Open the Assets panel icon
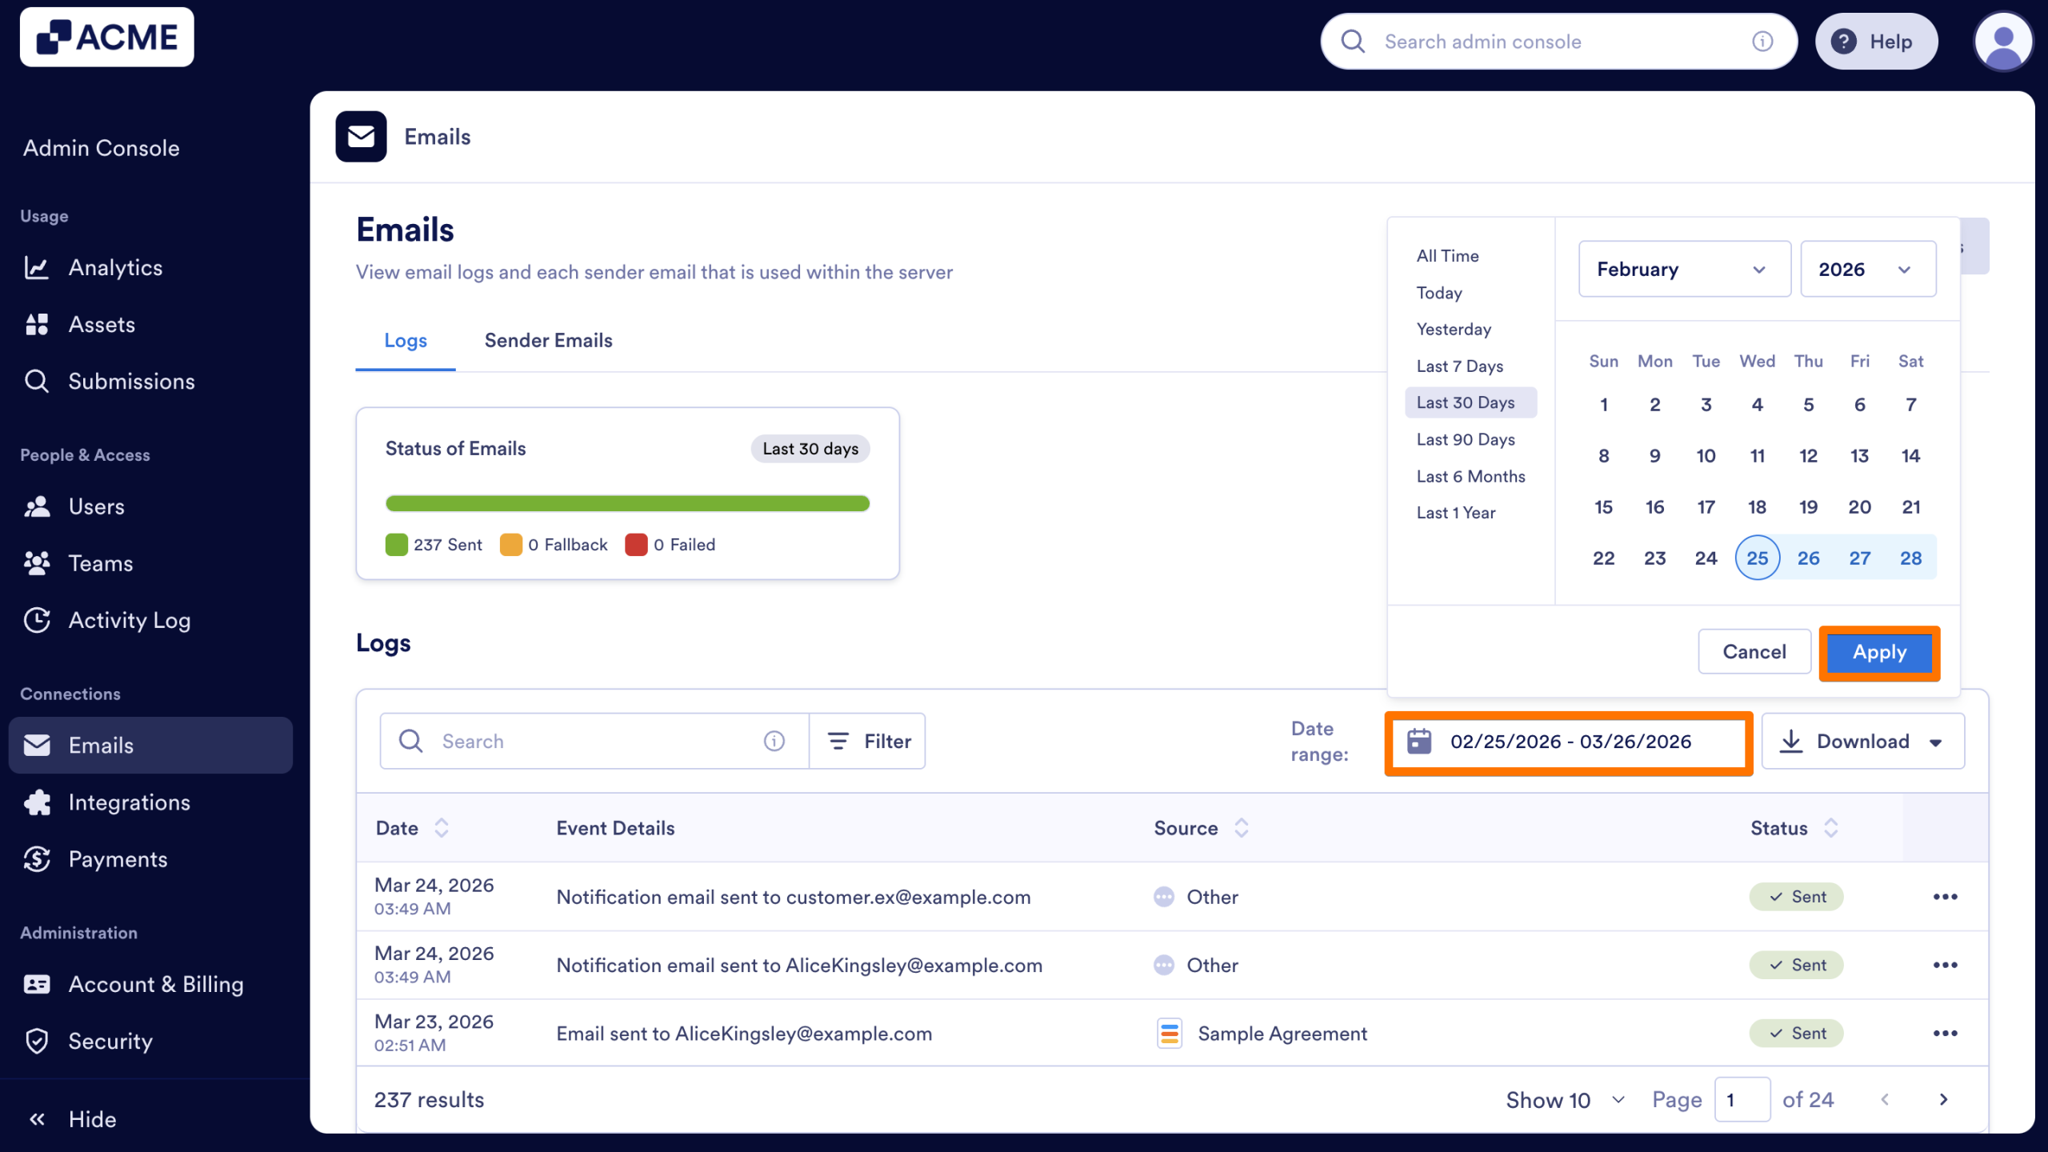 37,324
